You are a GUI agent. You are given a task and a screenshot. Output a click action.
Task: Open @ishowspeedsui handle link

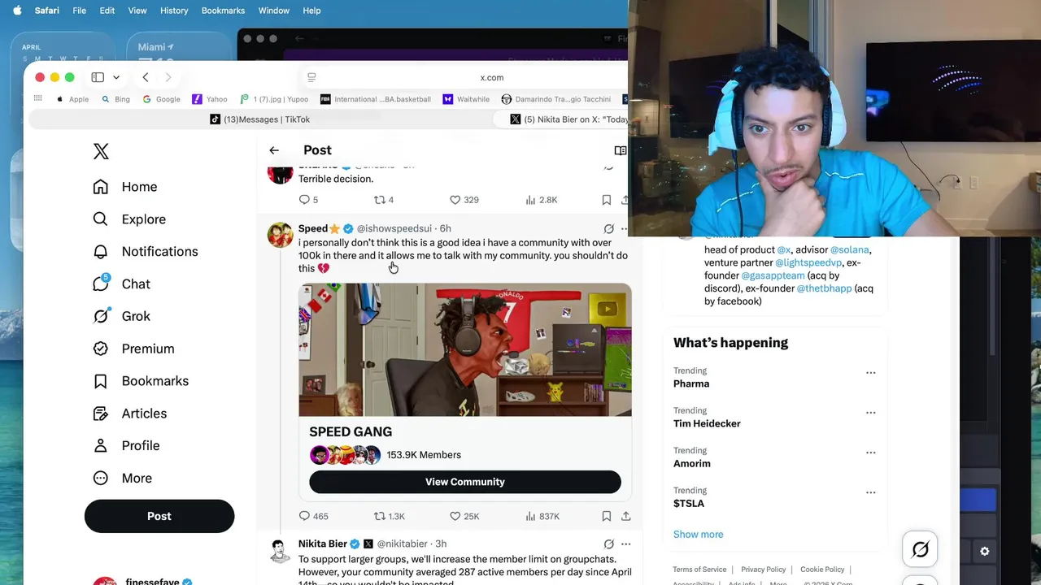click(394, 229)
